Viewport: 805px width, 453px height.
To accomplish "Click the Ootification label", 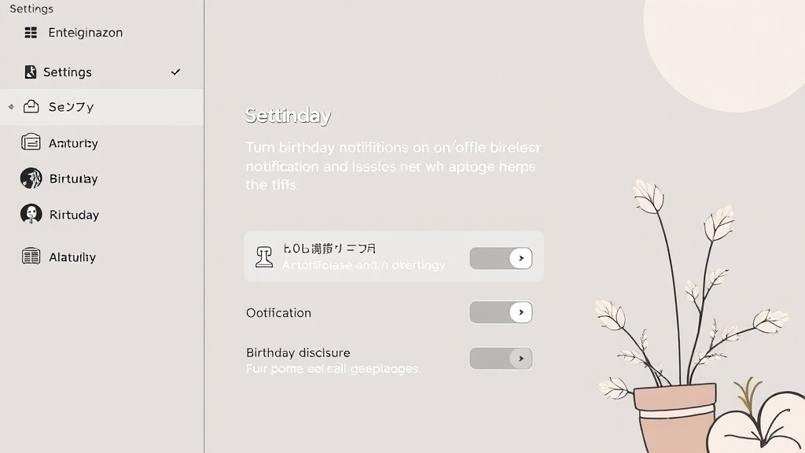I will point(278,313).
